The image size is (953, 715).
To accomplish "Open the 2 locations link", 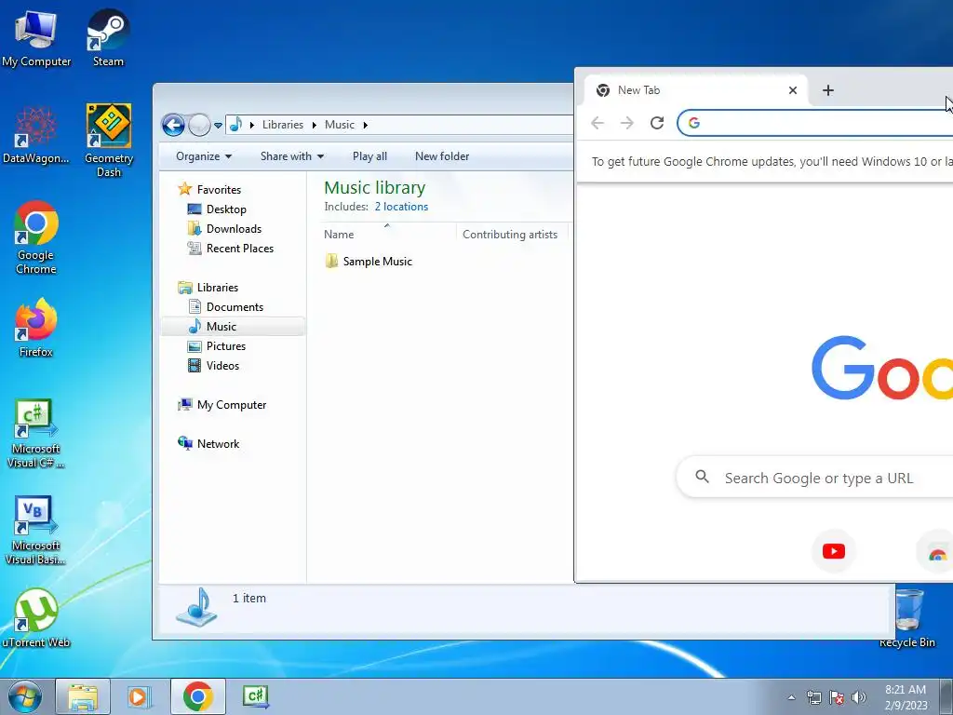I will point(401,207).
